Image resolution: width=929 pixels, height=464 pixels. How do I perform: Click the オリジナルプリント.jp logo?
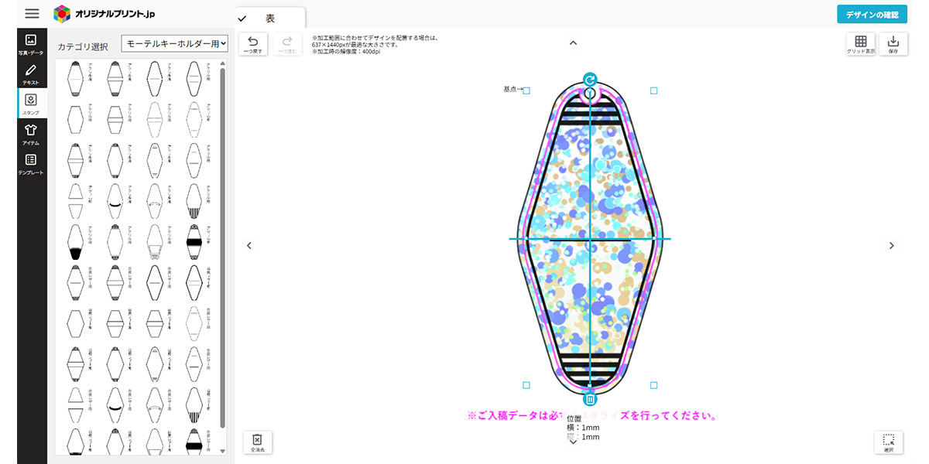pos(104,14)
